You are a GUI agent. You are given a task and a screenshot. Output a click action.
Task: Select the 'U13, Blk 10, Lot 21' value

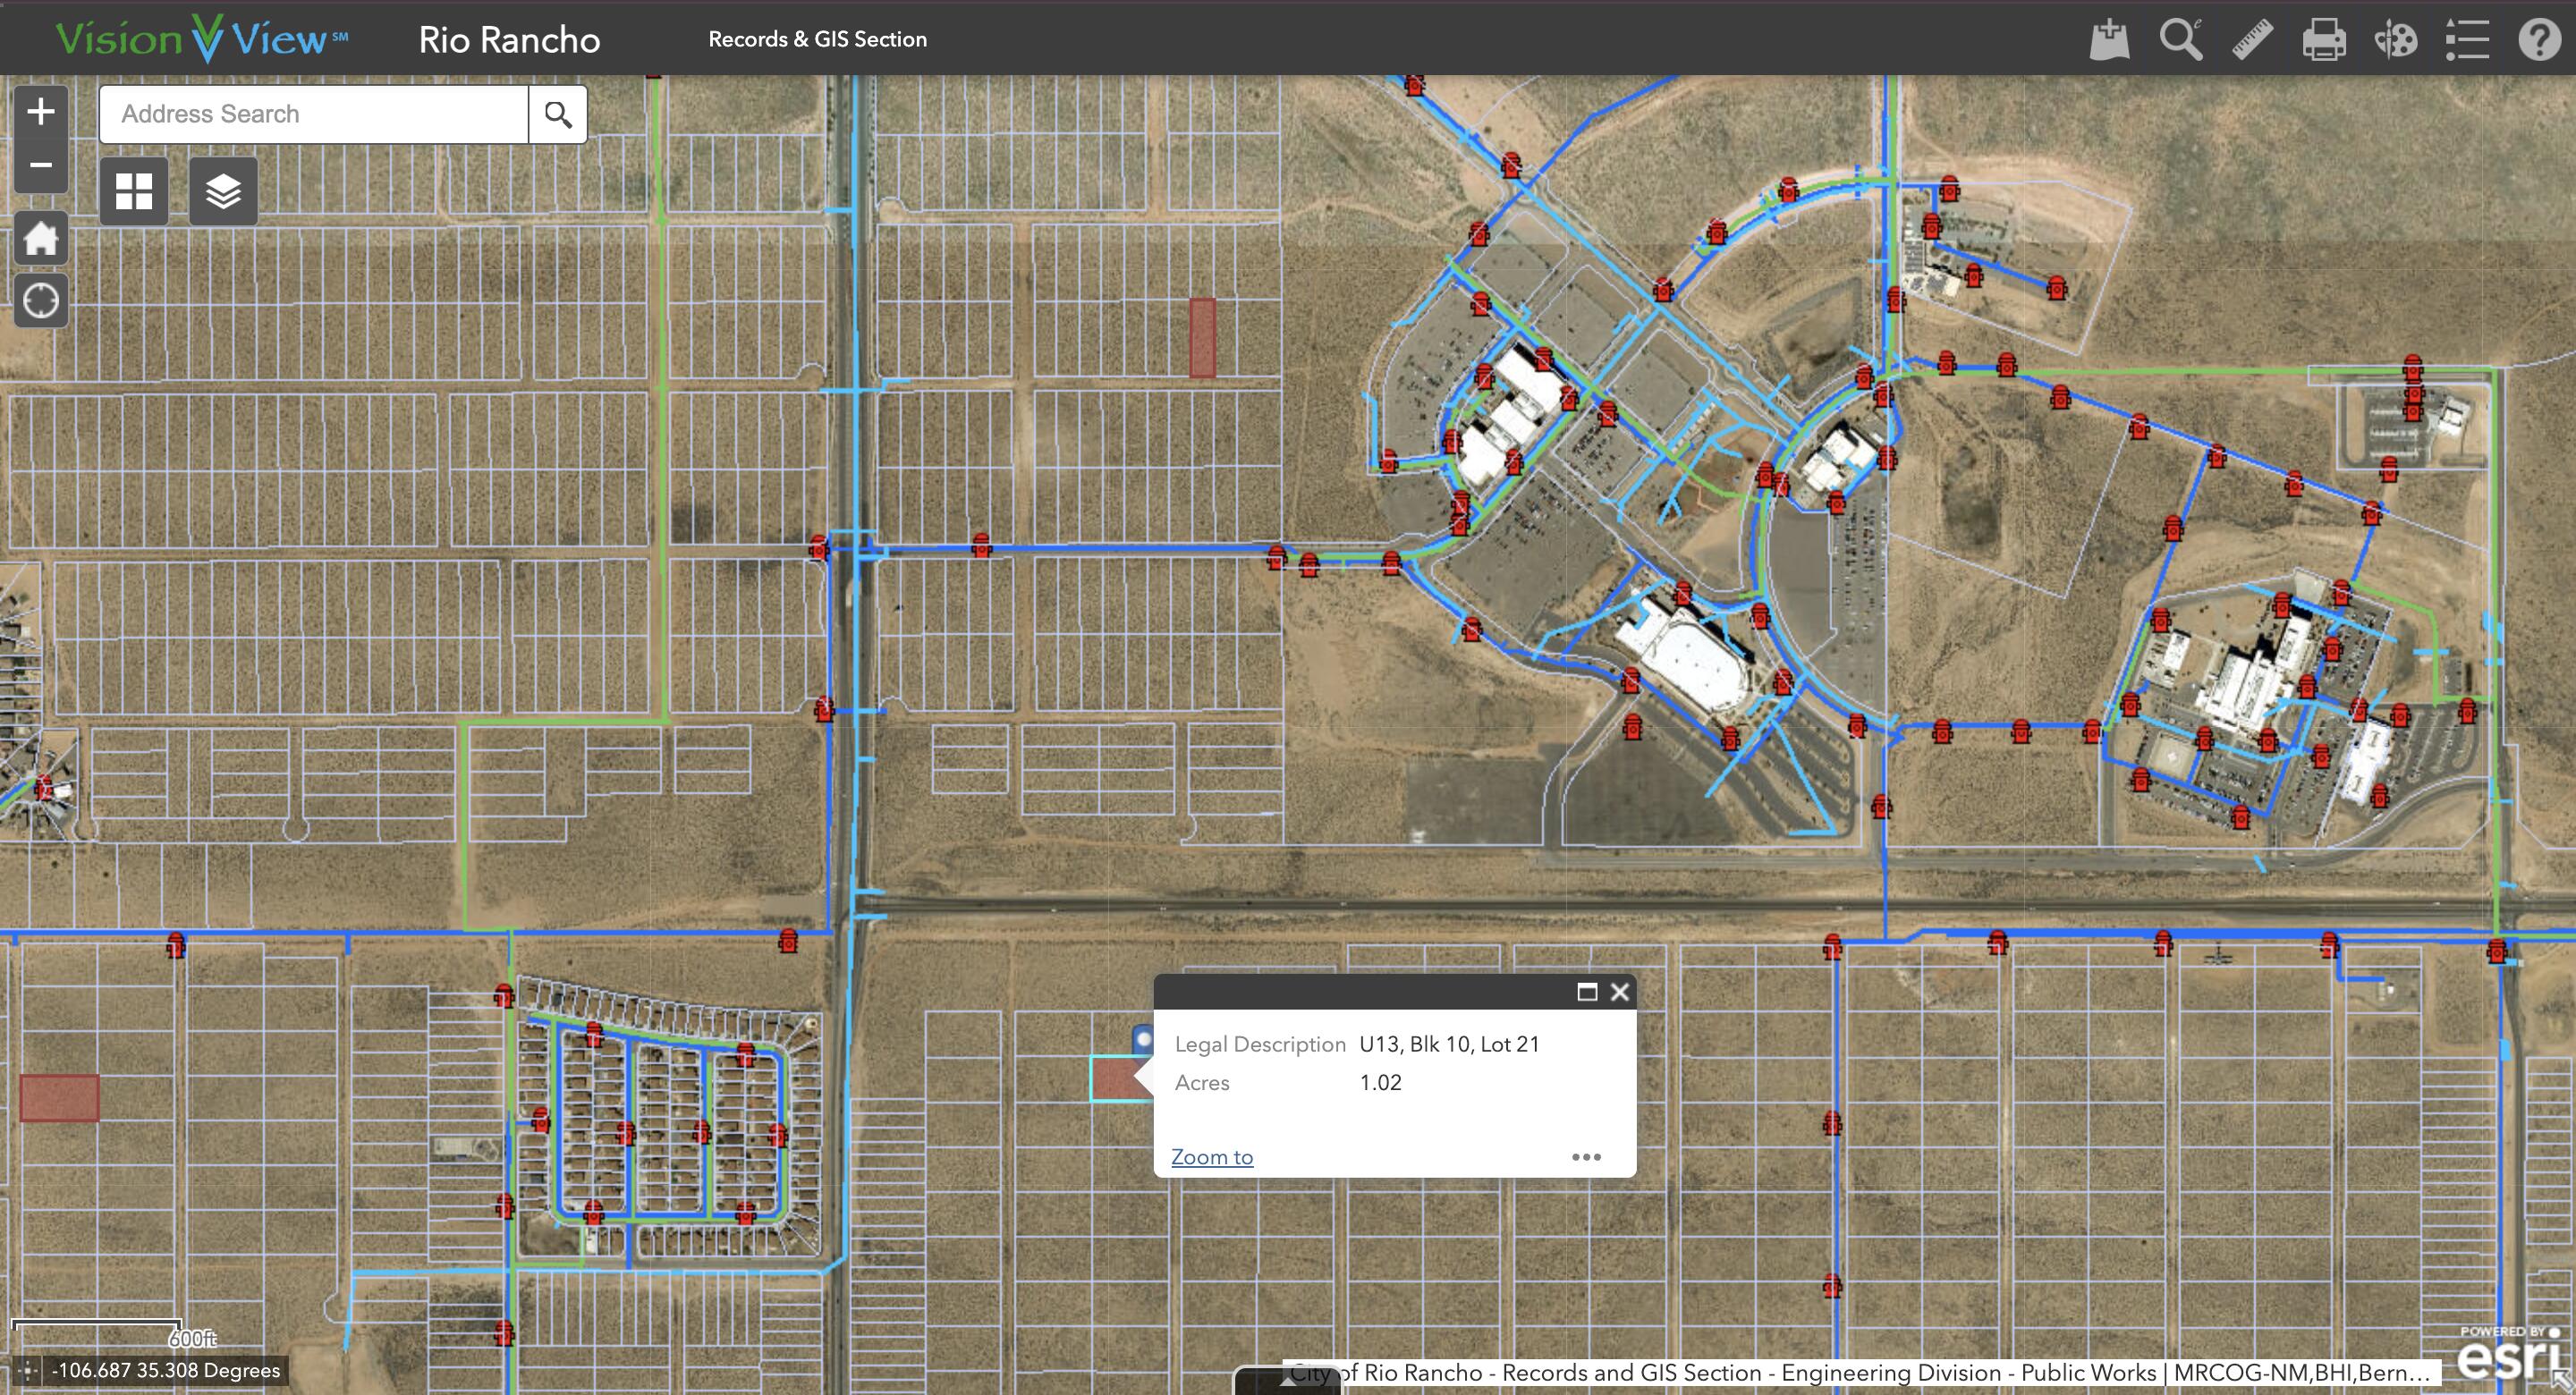1449,1044
